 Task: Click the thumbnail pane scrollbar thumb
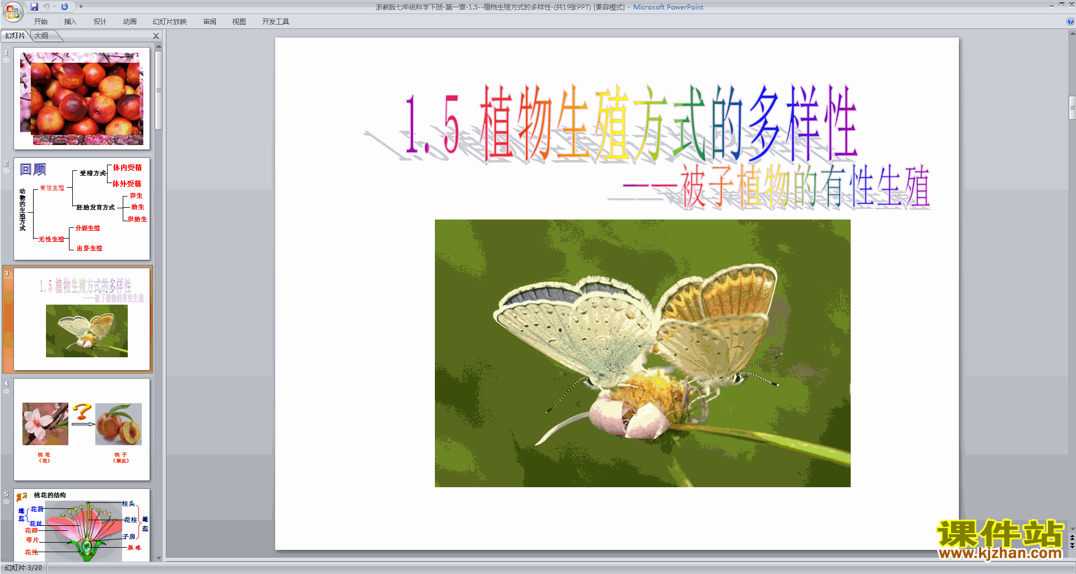click(159, 90)
